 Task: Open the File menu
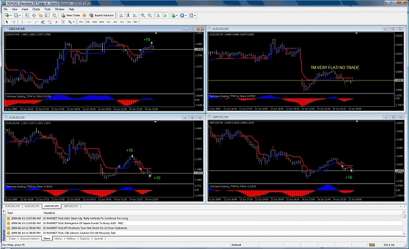pos(5,9)
